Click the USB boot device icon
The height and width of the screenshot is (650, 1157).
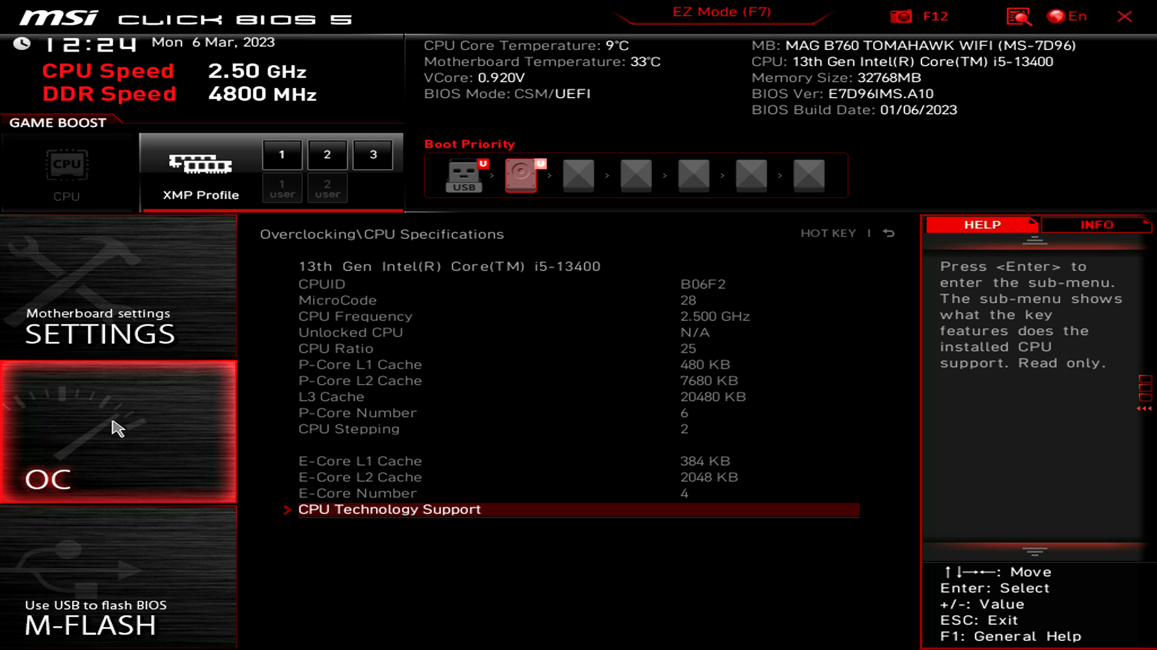pyautogui.click(x=464, y=175)
